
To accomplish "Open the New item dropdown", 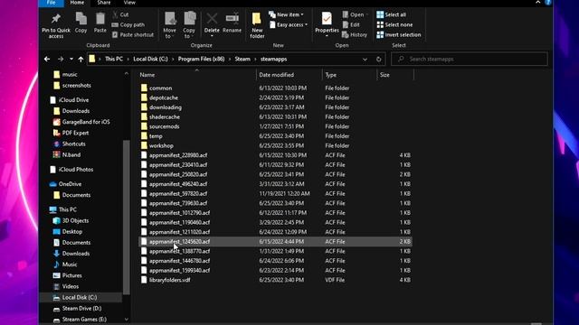I will 286,14.
